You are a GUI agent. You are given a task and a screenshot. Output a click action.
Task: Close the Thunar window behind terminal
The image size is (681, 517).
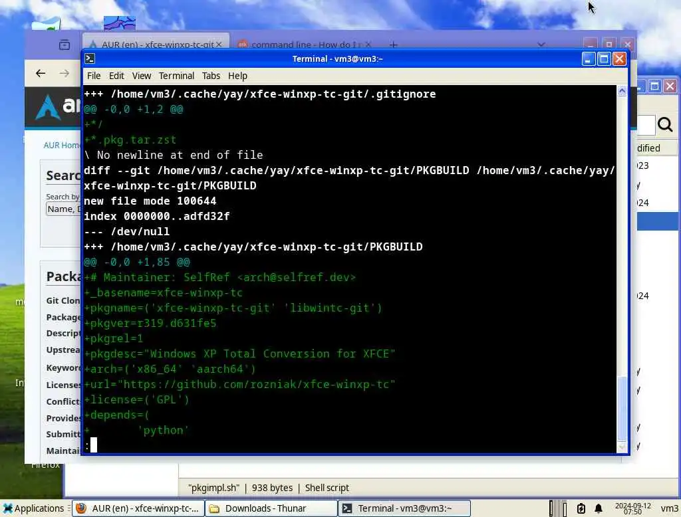click(670, 86)
